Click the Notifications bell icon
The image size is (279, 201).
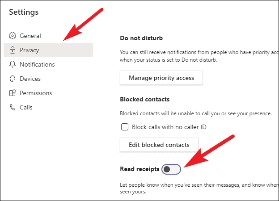[x=13, y=64]
